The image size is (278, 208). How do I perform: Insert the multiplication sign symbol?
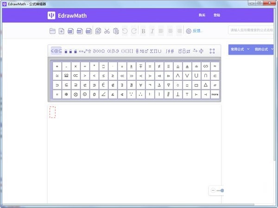[x=76, y=66]
